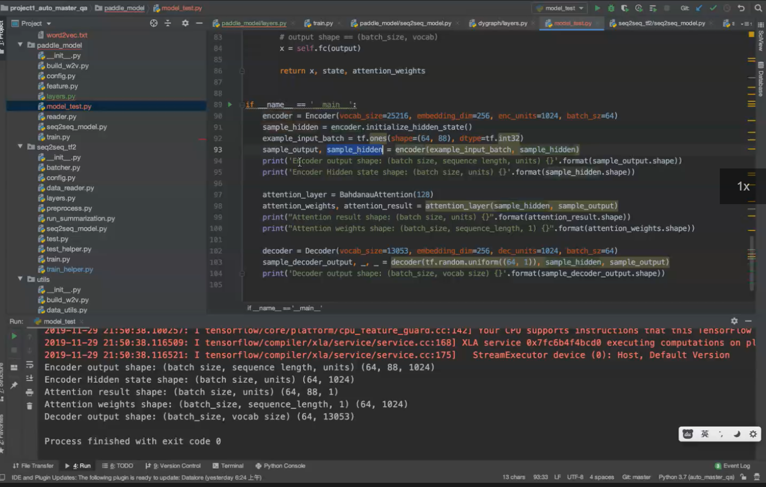Open the 9: Version Control tool window

click(x=173, y=465)
